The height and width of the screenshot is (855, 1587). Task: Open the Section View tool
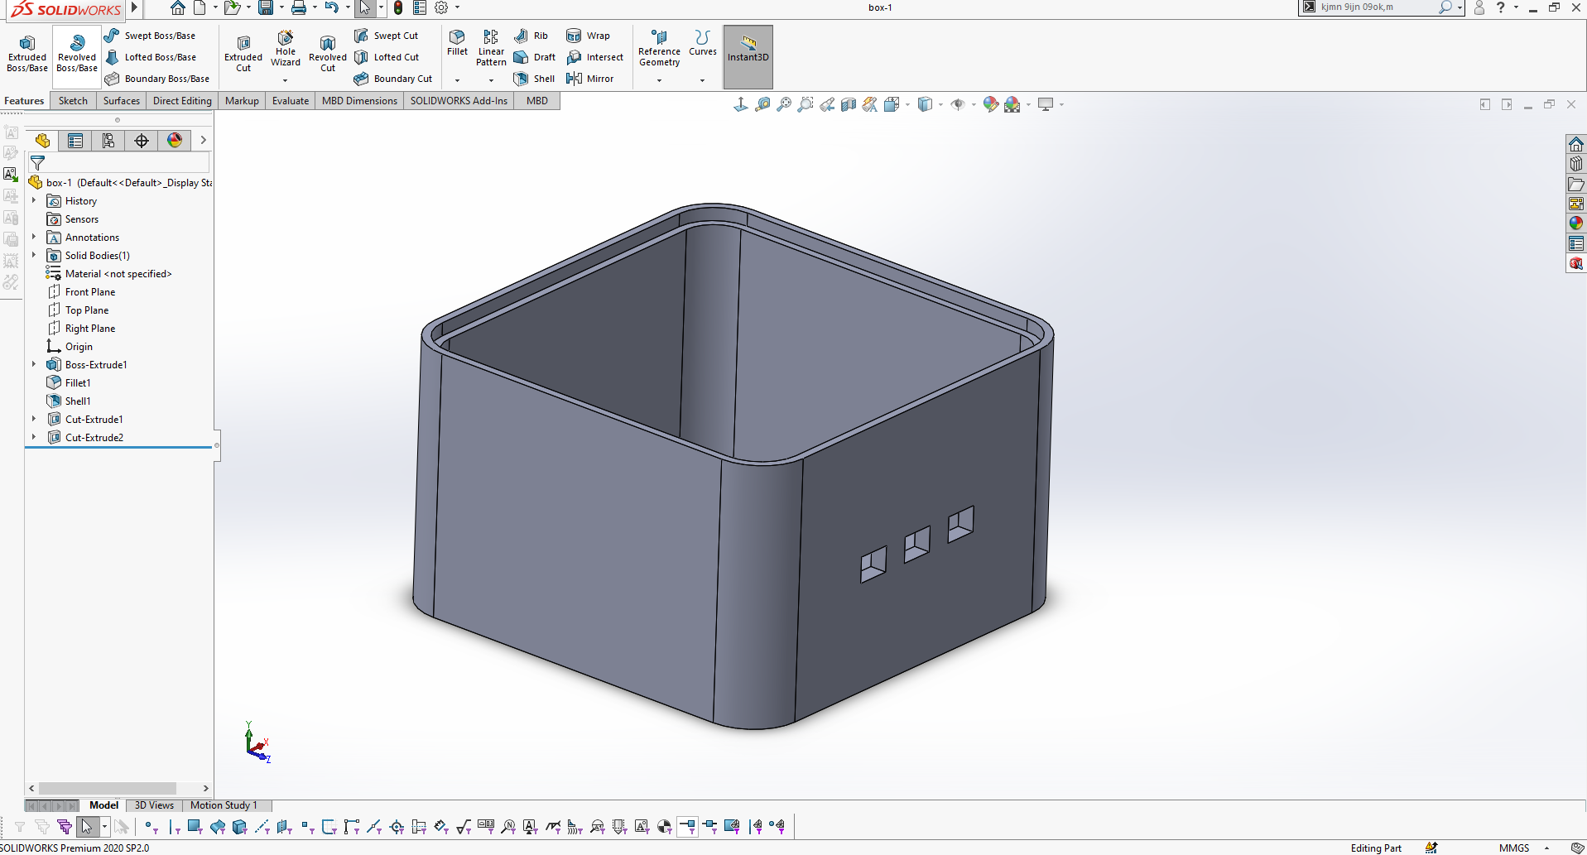click(849, 104)
